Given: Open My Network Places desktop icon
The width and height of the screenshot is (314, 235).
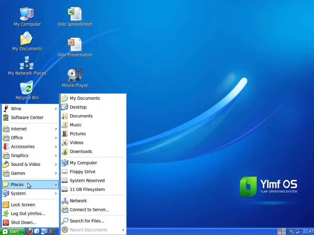Looking at the screenshot, I should click(27, 66).
